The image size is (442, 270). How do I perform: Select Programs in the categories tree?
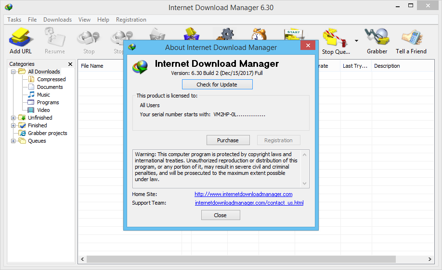[48, 102]
